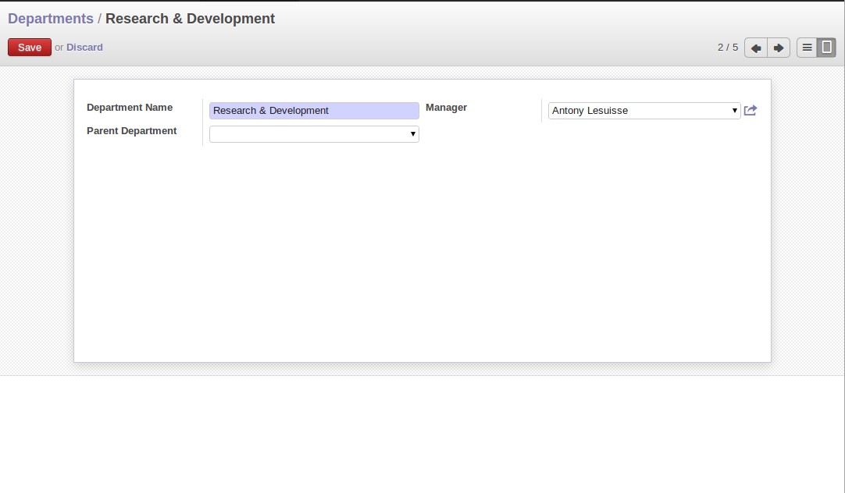
Task: Switch to form view
Action: point(827,48)
